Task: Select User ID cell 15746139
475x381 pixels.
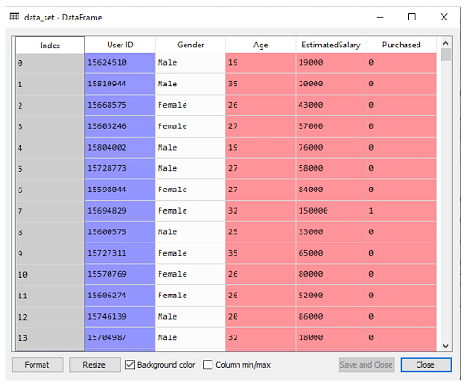Action: tap(120, 317)
